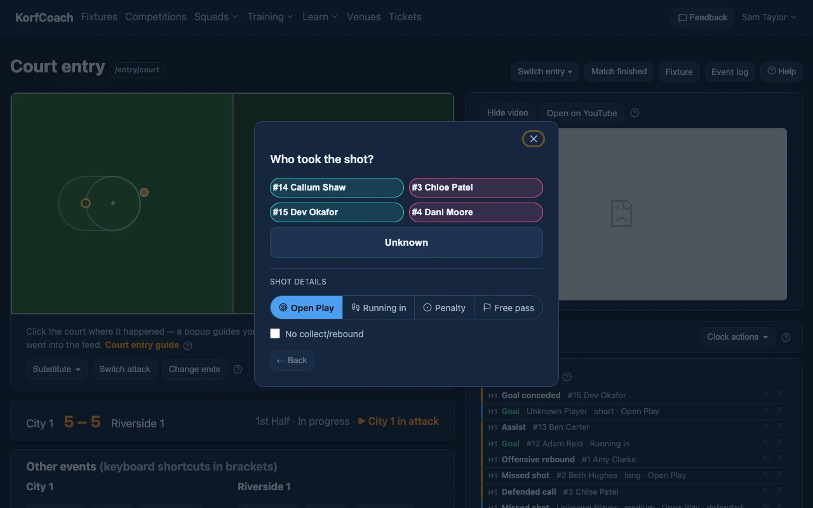Tick the No collect/rebound checkbox
Image resolution: width=813 pixels, height=508 pixels.
pyautogui.click(x=275, y=333)
